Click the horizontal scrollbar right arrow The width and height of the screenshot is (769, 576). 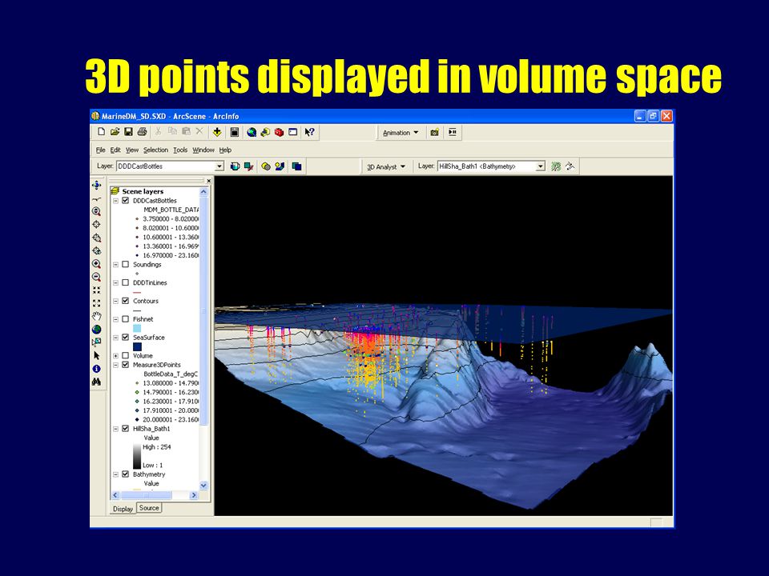(194, 495)
